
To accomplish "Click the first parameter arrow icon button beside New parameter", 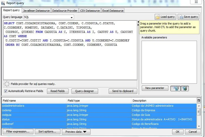I will pos(176,88).
